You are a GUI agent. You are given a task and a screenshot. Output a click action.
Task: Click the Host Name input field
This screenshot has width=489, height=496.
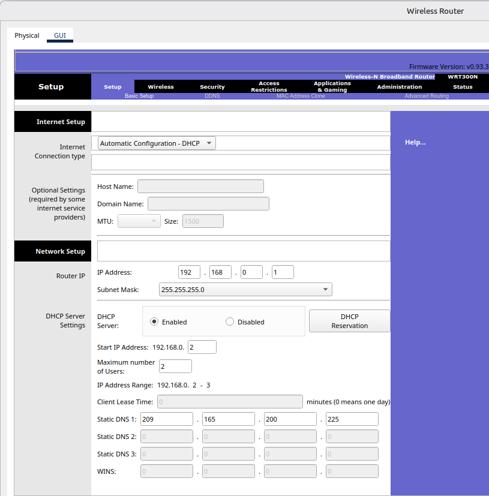(200, 187)
